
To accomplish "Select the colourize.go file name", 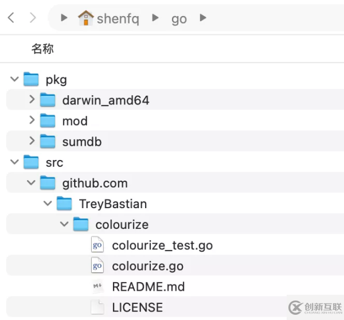I will click(148, 267).
